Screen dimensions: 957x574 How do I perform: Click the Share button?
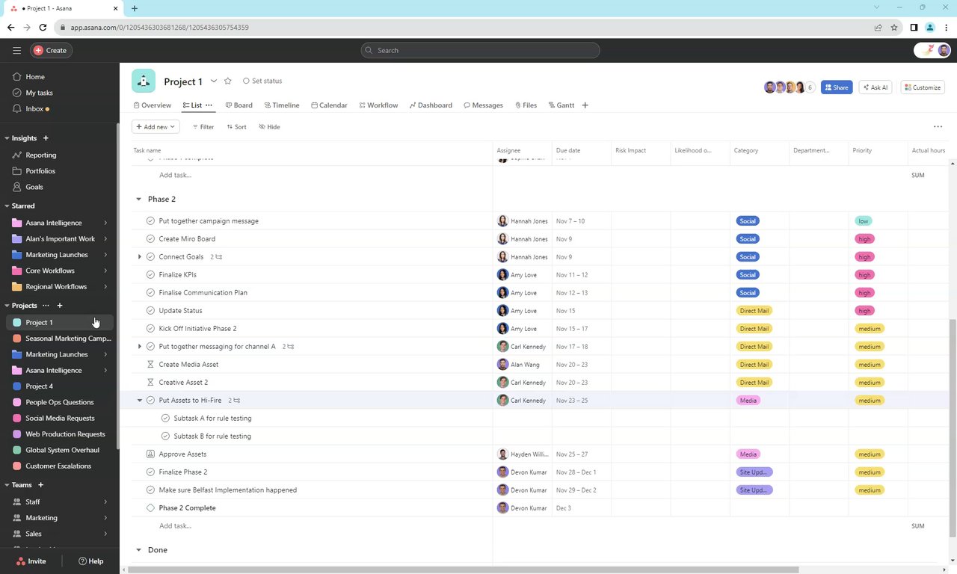[x=837, y=87]
